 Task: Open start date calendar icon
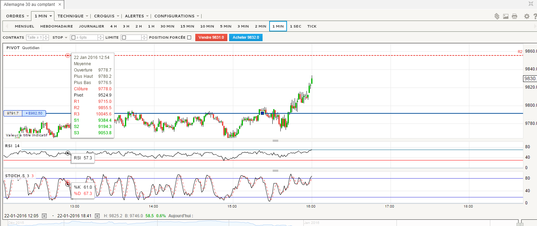[44, 216]
